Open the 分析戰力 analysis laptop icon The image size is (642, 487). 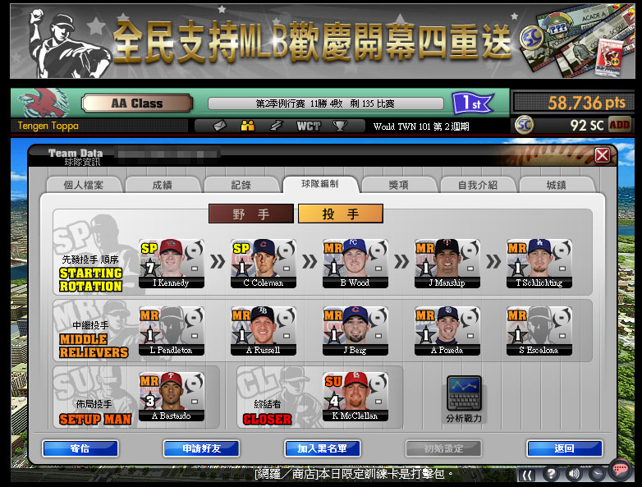(x=464, y=398)
